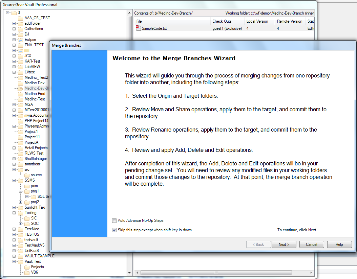
Task: Expand the LabVIEW folder node
Action: [14, 67]
